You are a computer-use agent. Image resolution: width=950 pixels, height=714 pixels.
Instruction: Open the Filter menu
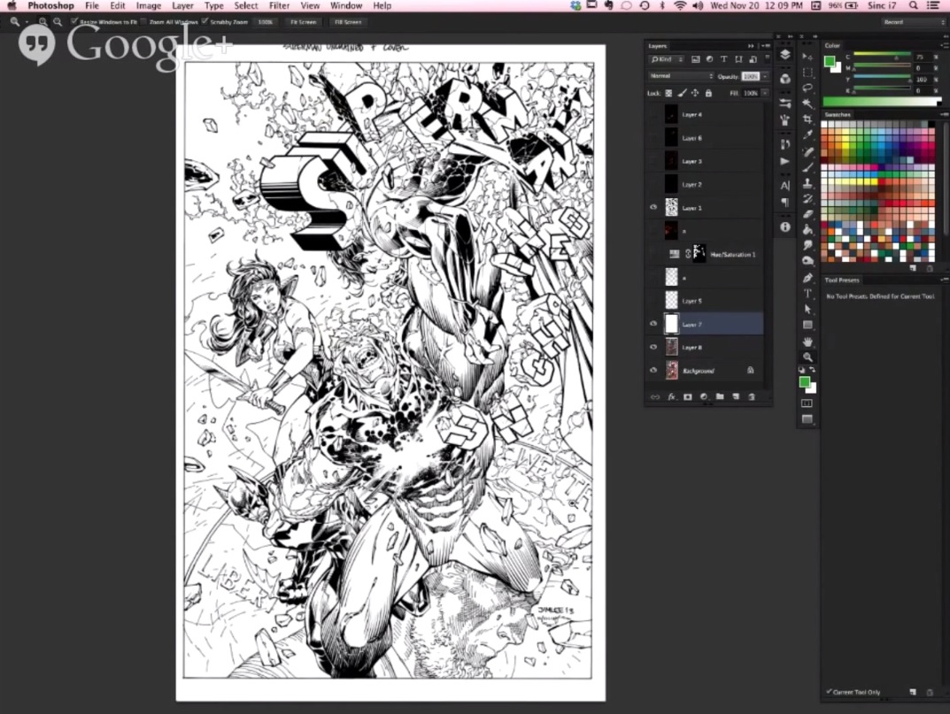click(x=279, y=5)
